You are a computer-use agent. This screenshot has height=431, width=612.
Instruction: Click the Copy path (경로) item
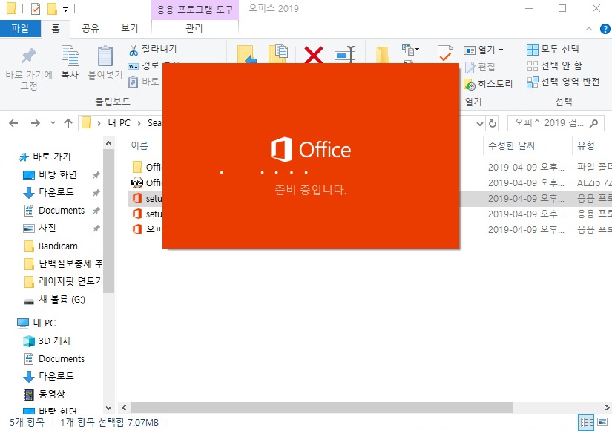144,65
